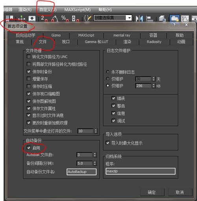
Task: Switch to the 常规 tab
Action: pos(20,42)
